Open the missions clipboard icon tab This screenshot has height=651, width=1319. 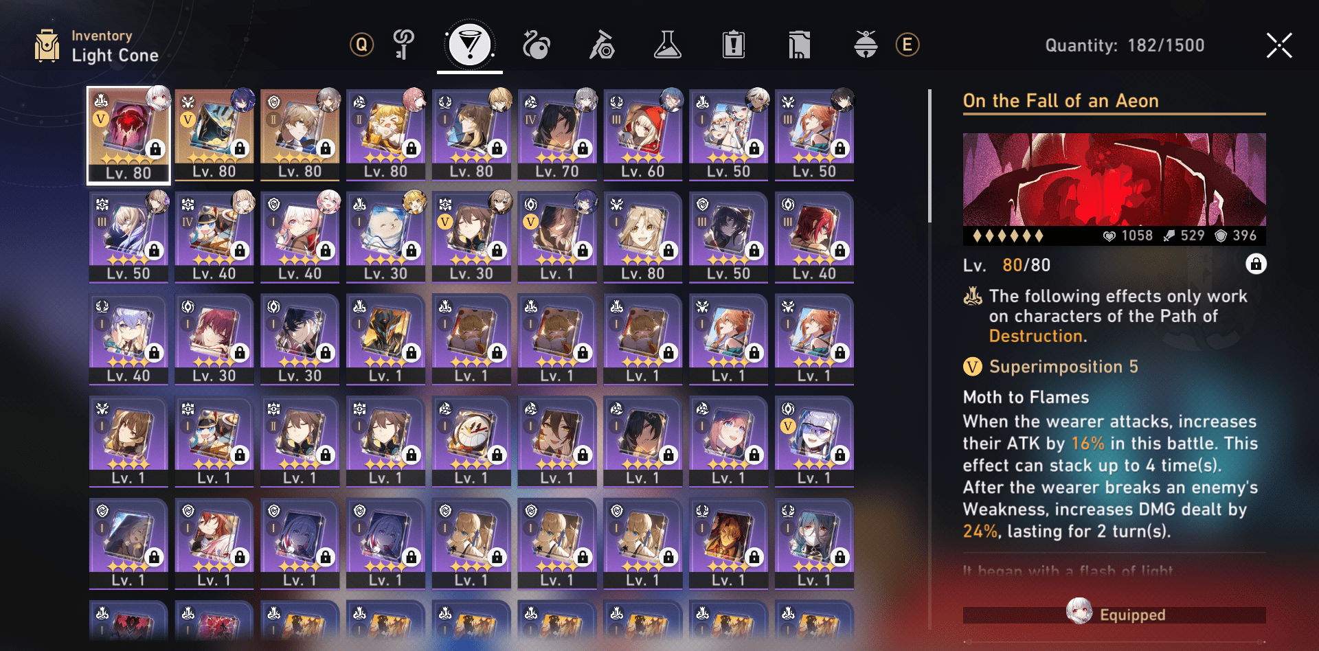point(734,45)
